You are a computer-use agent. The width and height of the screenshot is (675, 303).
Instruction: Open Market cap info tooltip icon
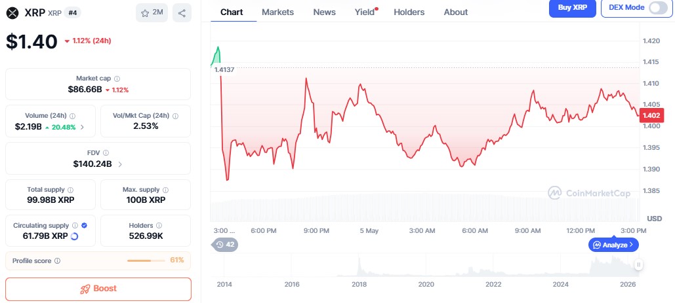coord(117,79)
